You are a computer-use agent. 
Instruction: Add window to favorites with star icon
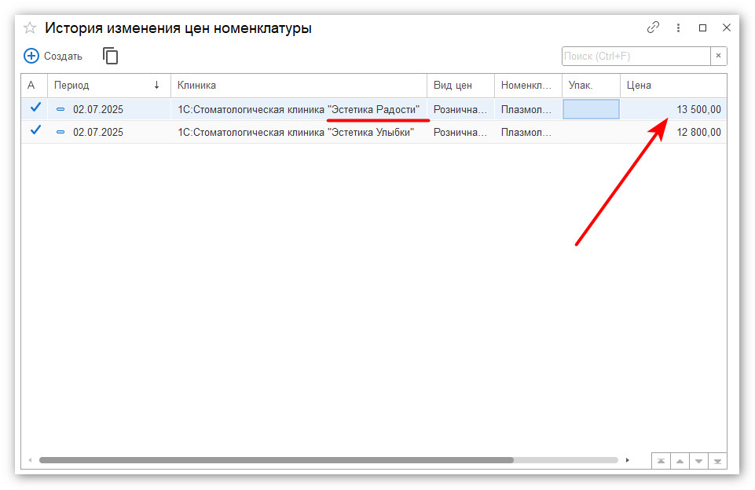[x=30, y=28]
